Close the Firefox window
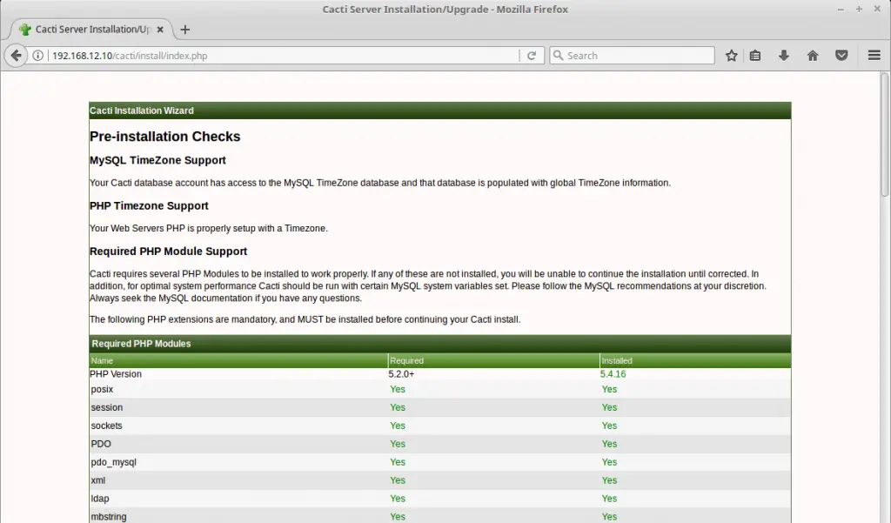 point(877,9)
